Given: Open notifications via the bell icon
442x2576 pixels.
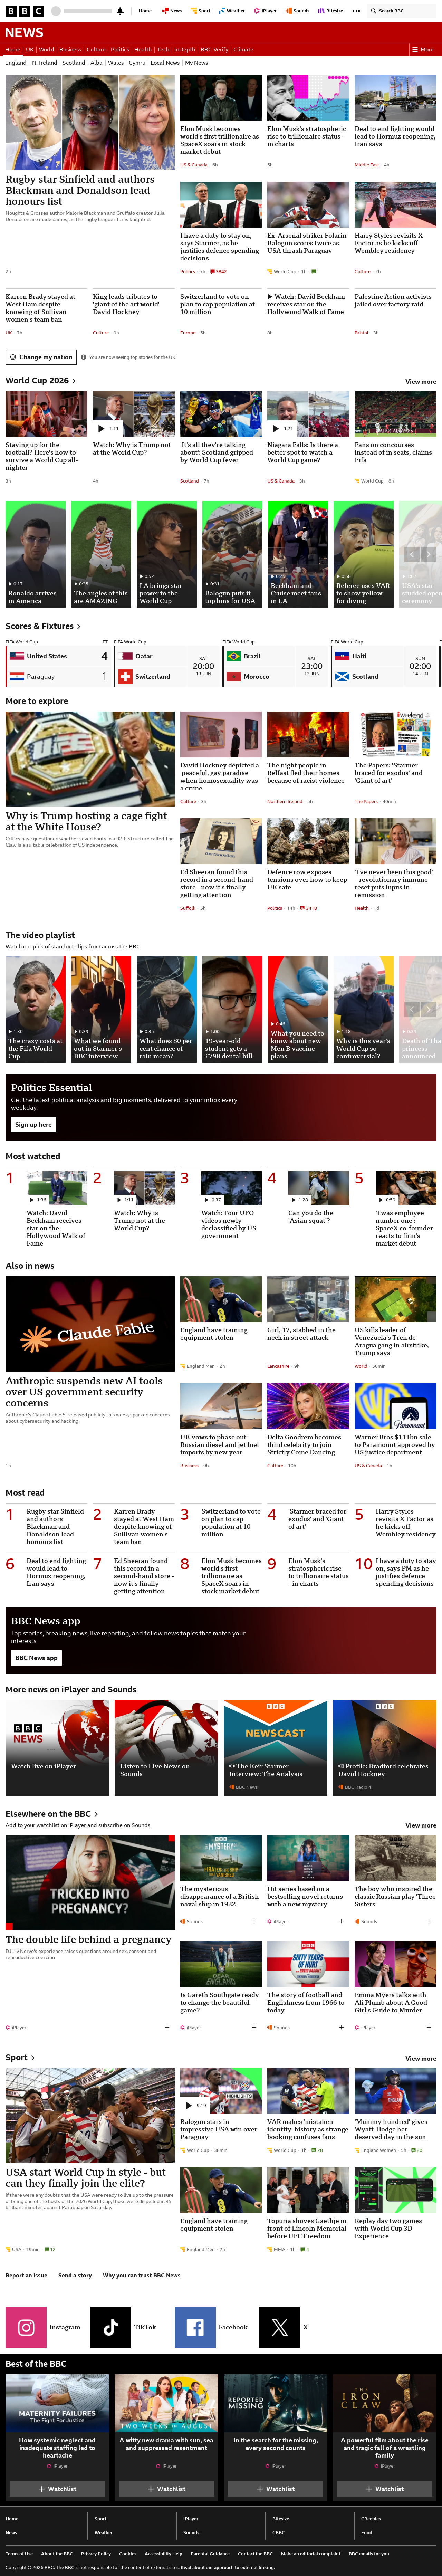Looking at the screenshot, I should pos(120,11).
